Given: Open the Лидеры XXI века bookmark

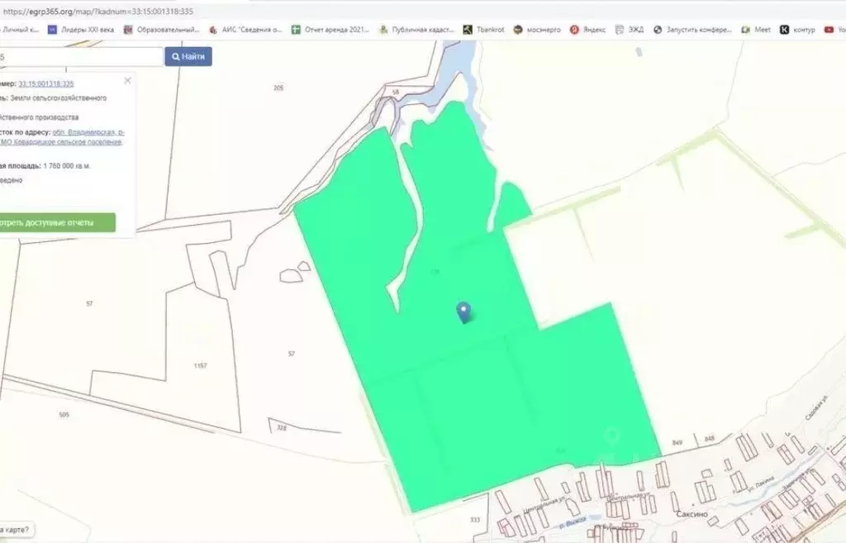Looking at the screenshot, I should click(x=81, y=30).
